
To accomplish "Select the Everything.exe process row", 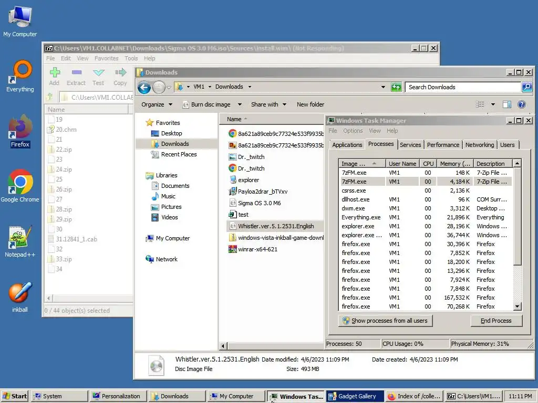I will pyautogui.click(x=426, y=217).
